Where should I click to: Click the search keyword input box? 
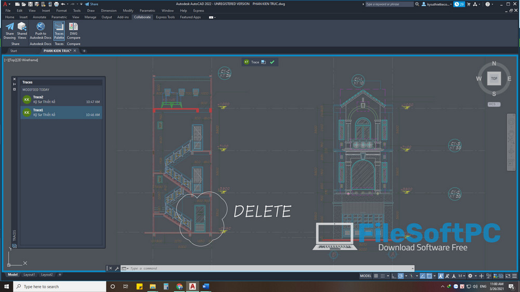pyautogui.click(x=389, y=4)
